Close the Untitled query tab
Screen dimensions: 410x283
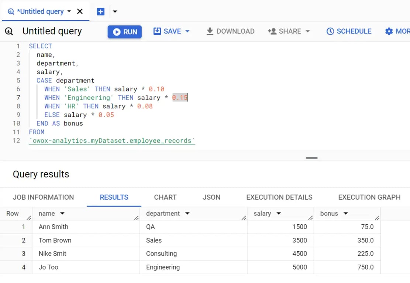80,11
